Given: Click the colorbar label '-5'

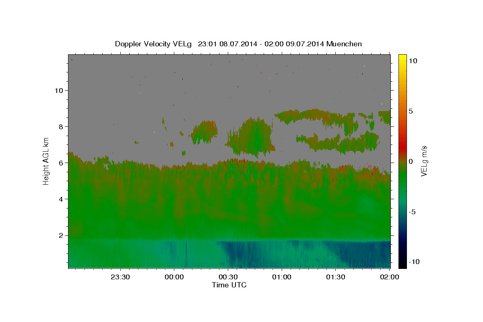Looking at the screenshot, I should (412, 212).
